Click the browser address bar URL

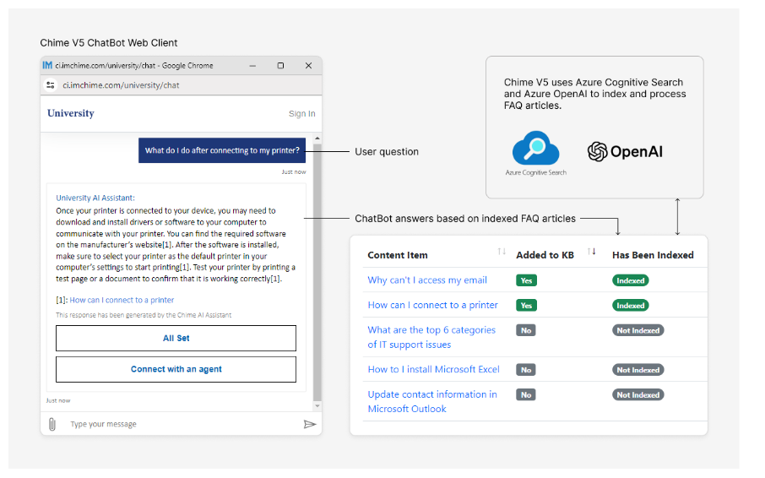121,85
